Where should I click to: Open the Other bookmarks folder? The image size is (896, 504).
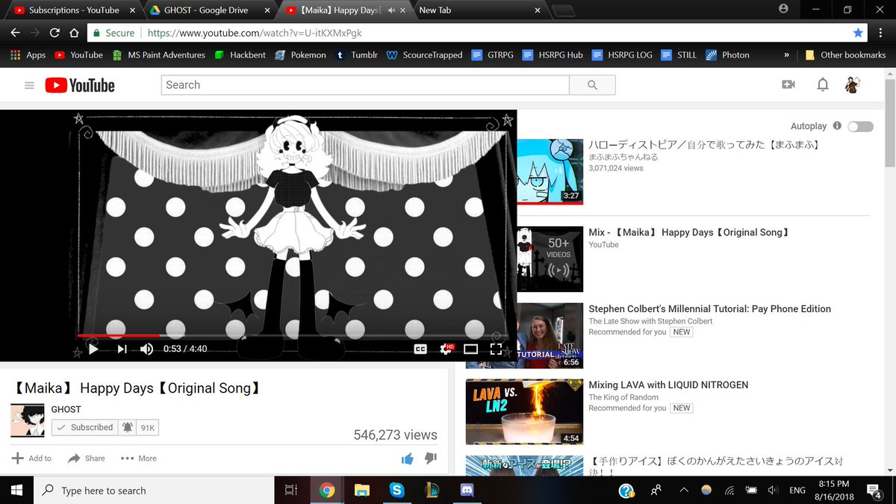pyautogui.click(x=846, y=55)
